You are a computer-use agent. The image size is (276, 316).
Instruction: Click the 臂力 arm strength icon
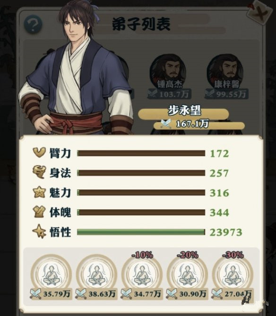pyautogui.click(x=39, y=153)
